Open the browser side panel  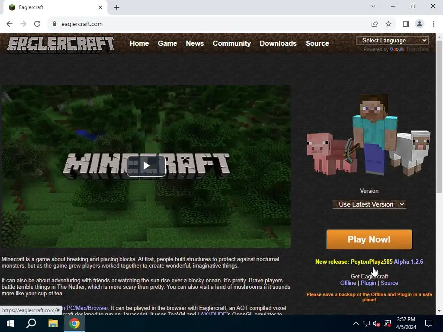pos(406,24)
